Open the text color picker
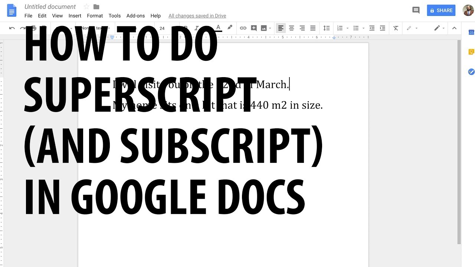The width and height of the screenshot is (475, 267). (218, 28)
